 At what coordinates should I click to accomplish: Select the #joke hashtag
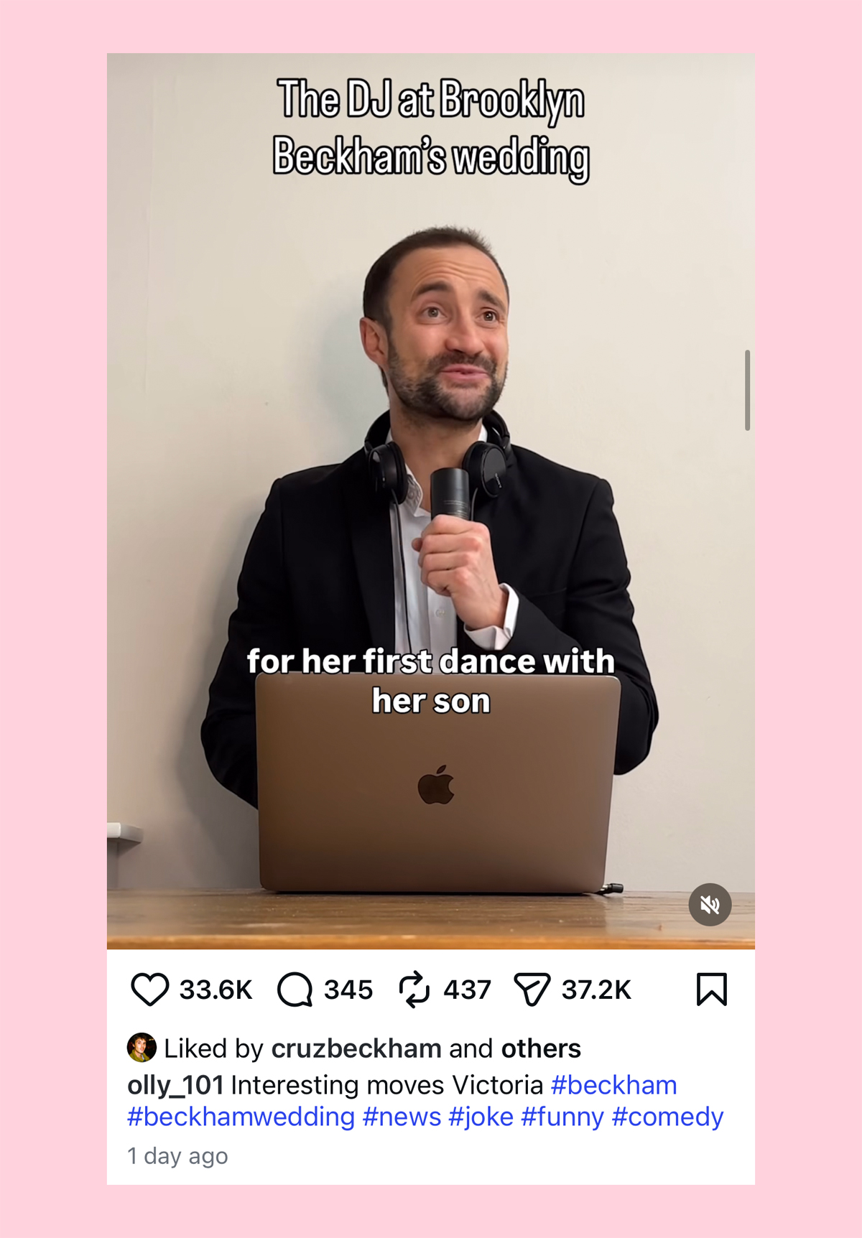click(481, 1117)
